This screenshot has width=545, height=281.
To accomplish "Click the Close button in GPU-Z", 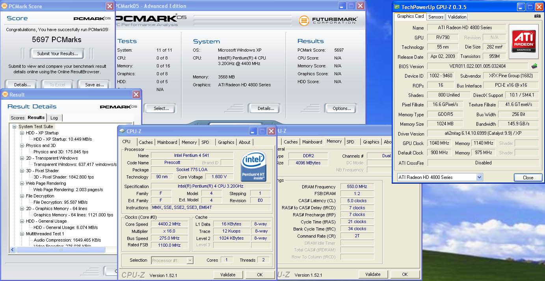I will coord(528,178).
